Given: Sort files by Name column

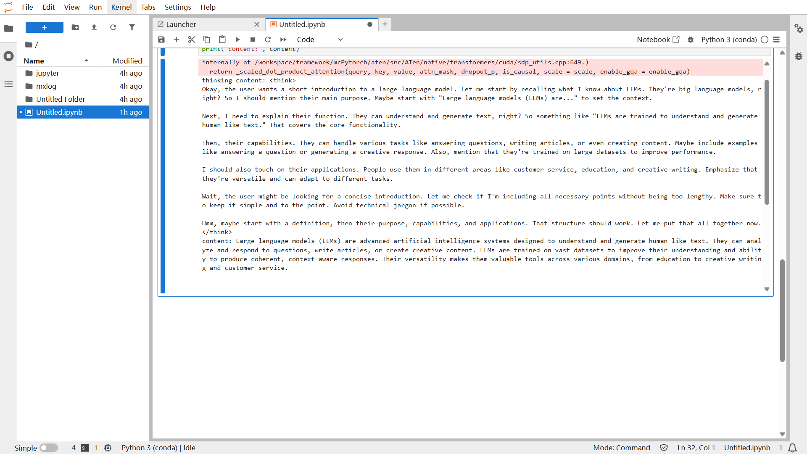Looking at the screenshot, I should [57, 61].
